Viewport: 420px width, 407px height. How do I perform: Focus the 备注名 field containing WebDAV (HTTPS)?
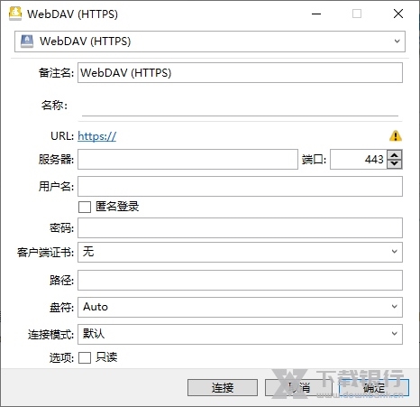coord(240,72)
